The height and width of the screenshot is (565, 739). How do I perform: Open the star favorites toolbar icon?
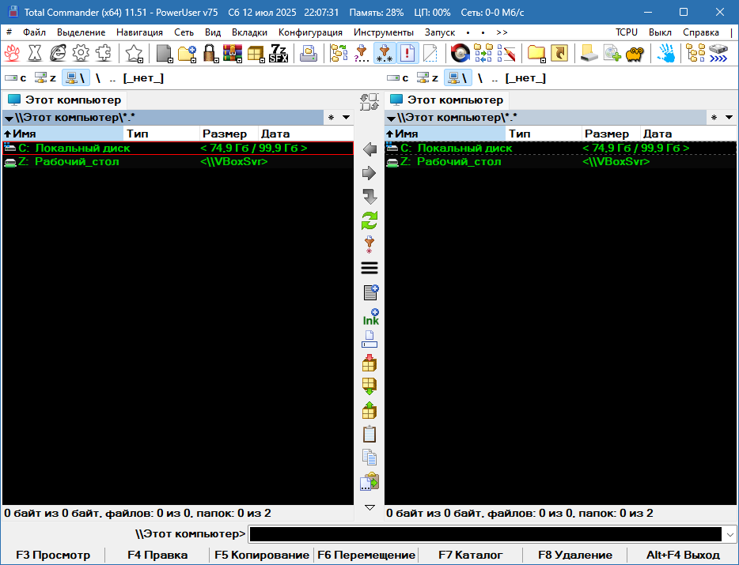pyautogui.click(x=134, y=53)
